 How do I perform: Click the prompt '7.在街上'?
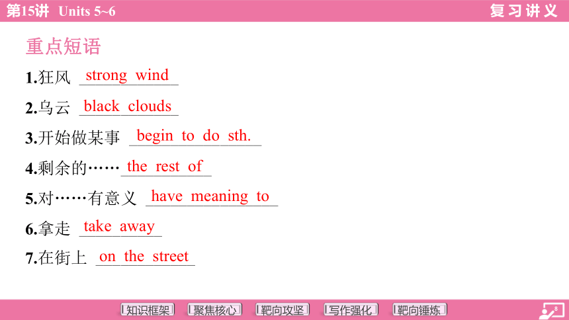(x=56, y=258)
